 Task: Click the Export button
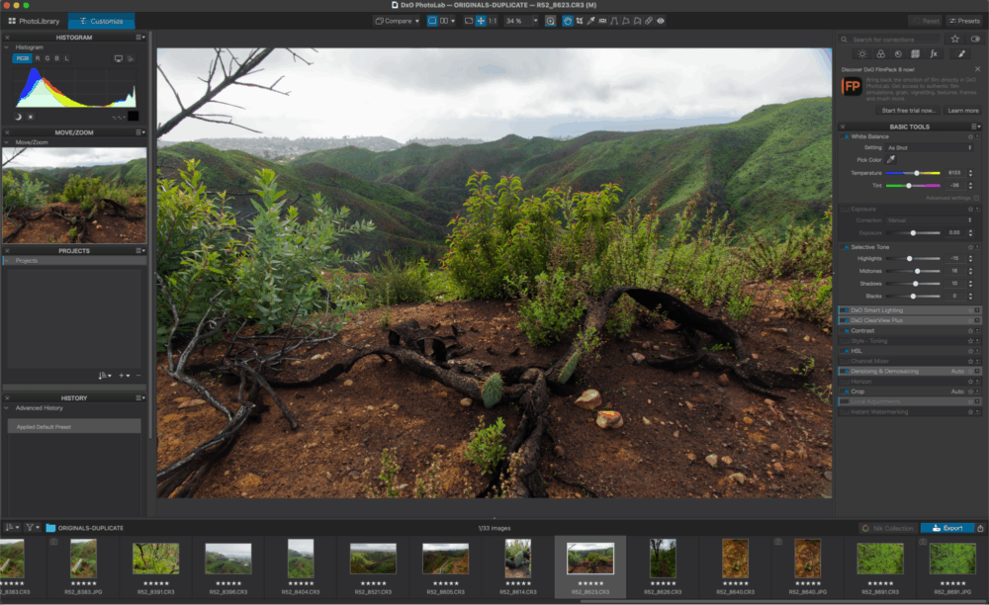[946, 528]
